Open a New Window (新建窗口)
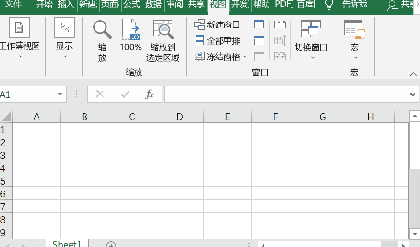This screenshot has width=420, height=247. click(217, 25)
